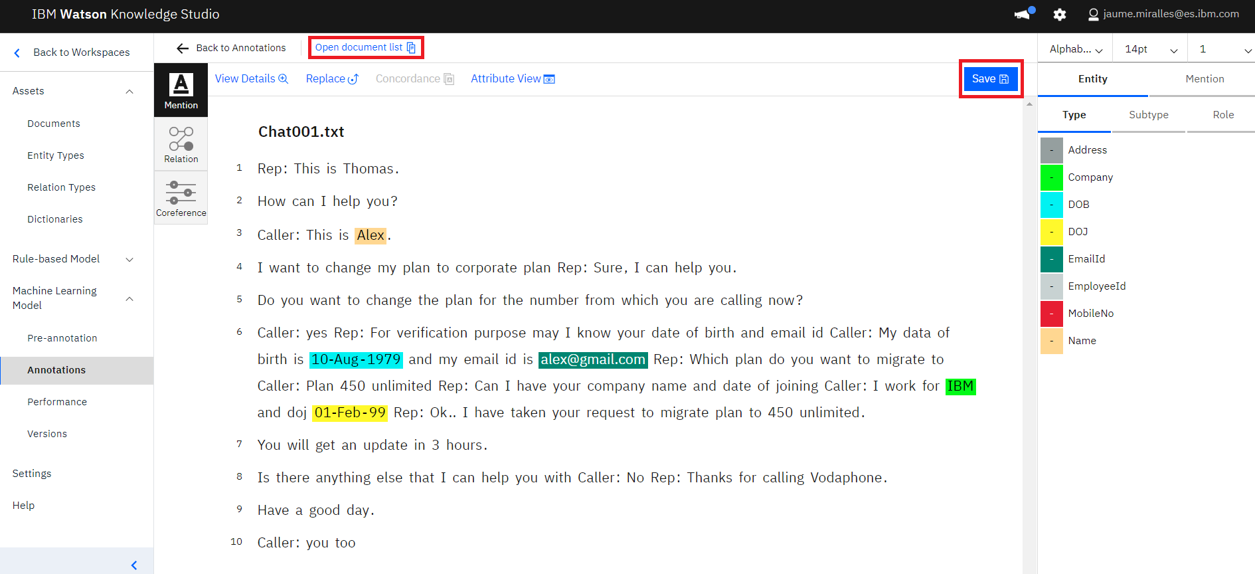Open the Attribute View

(x=513, y=78)
